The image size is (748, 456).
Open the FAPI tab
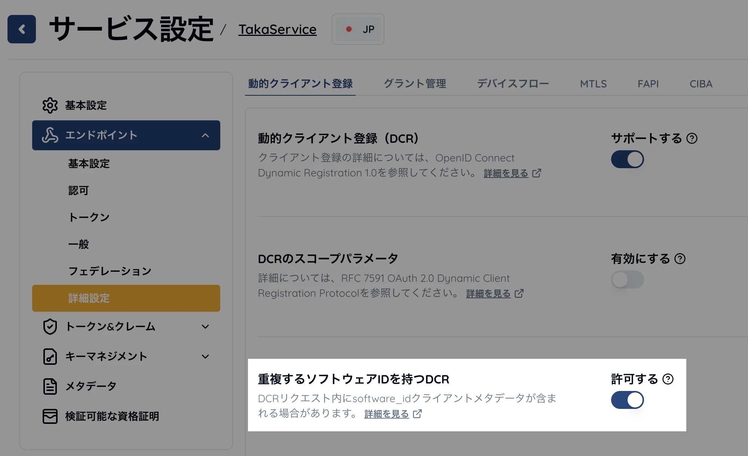[648, 84]
